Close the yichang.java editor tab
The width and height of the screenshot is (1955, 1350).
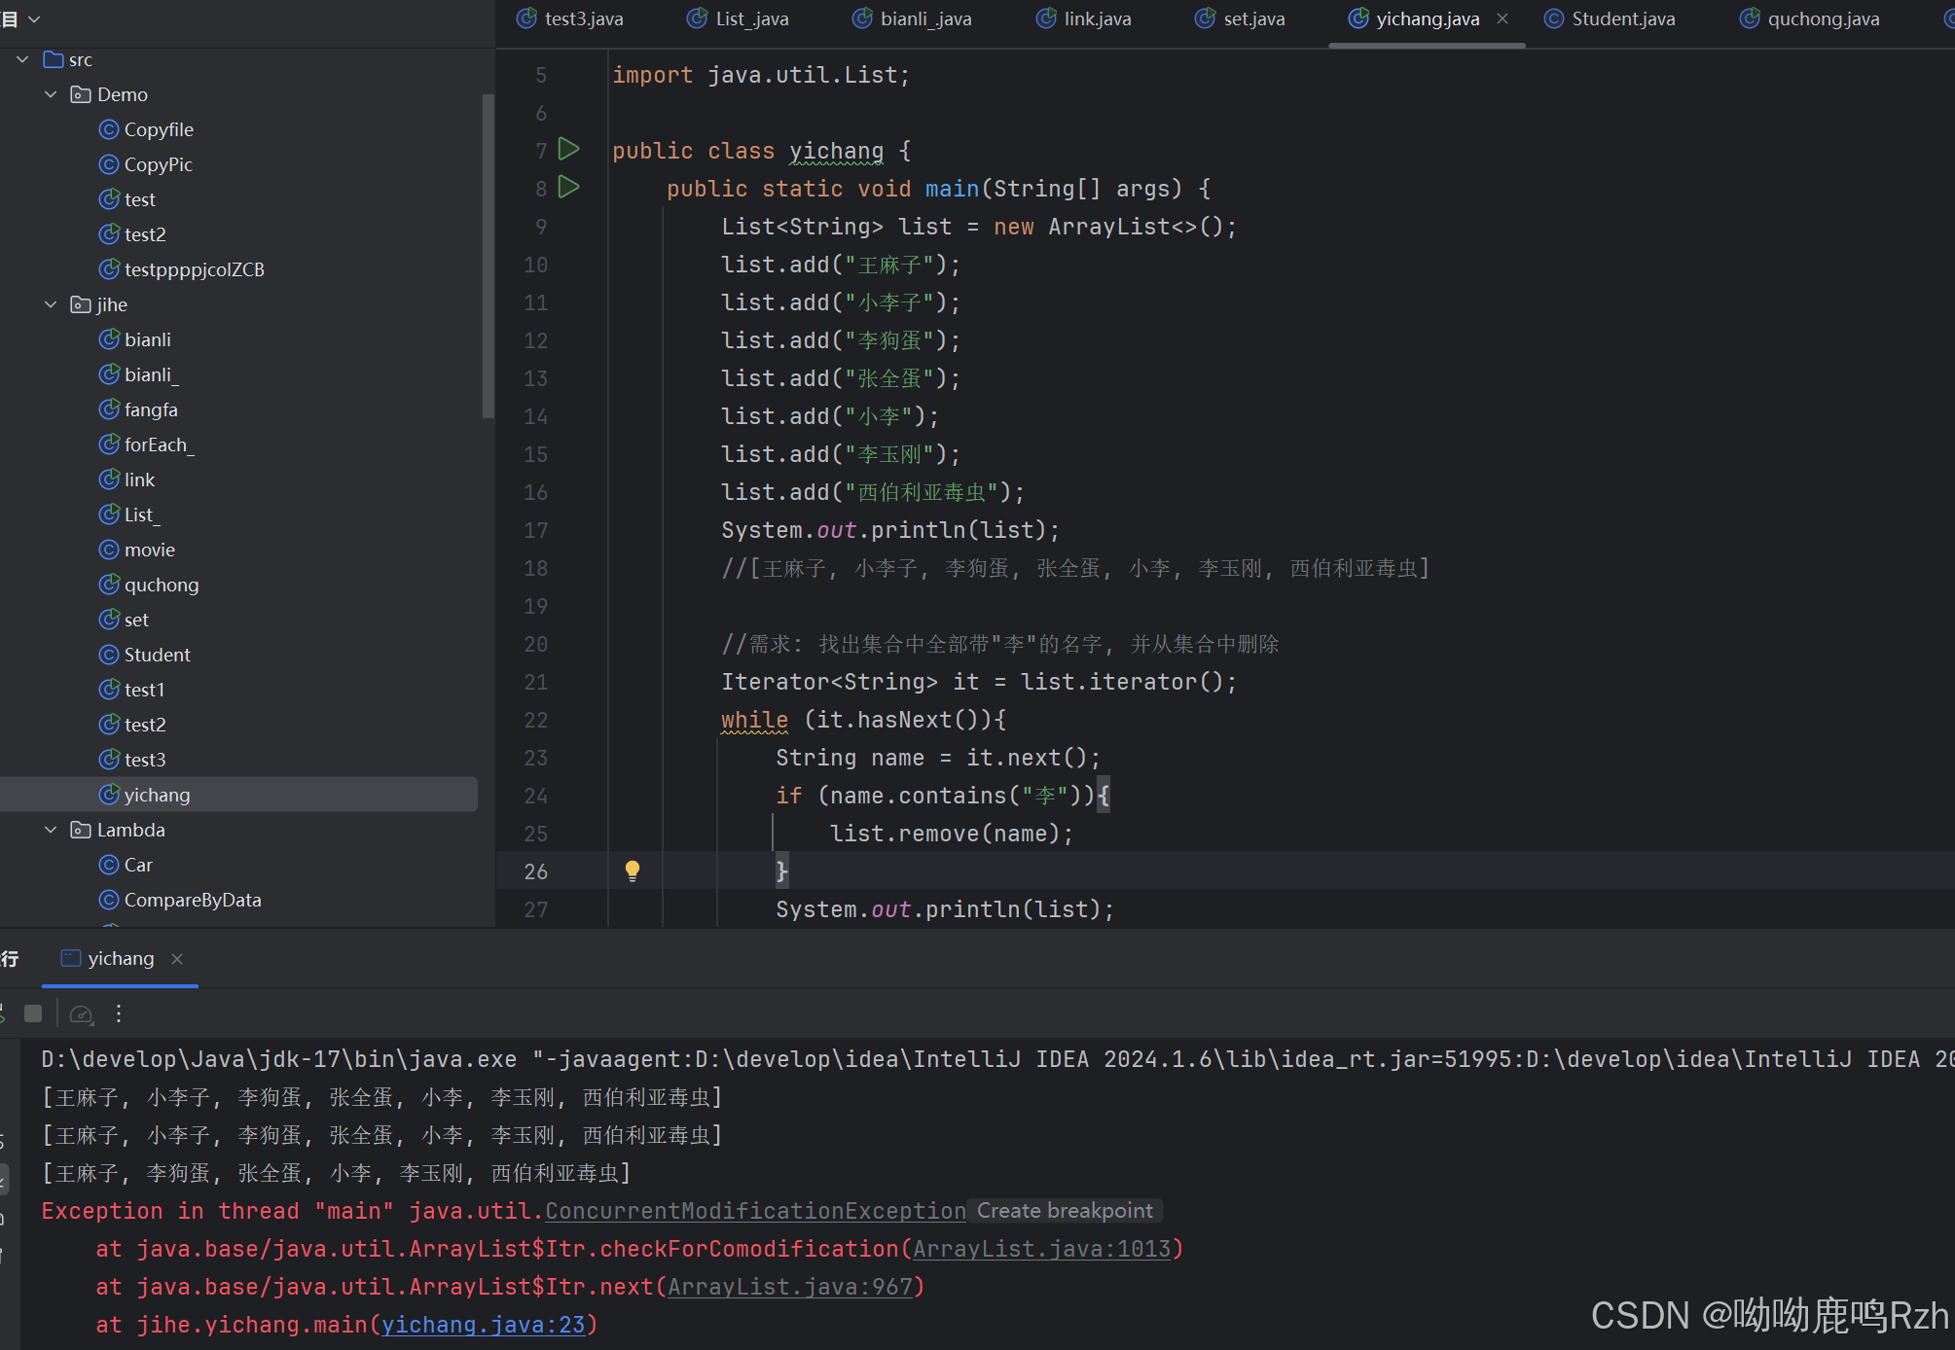tap(1502, 18)
